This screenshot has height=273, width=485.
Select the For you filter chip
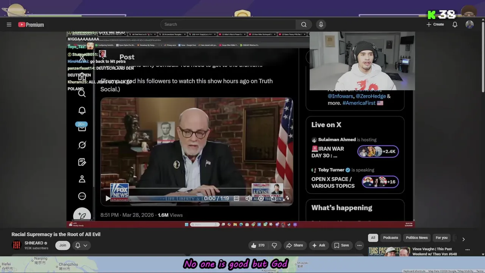441,238
